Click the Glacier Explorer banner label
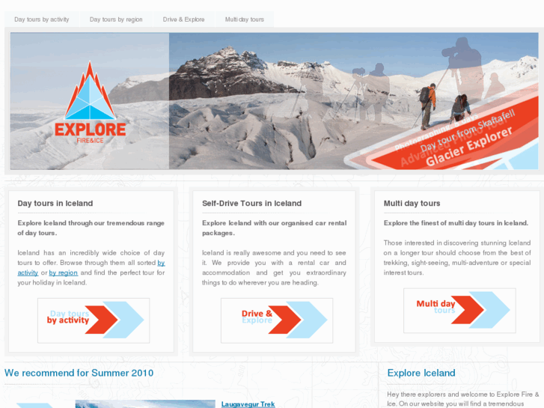The width and height of the screenshot is (544, 408). coord(469,147)
